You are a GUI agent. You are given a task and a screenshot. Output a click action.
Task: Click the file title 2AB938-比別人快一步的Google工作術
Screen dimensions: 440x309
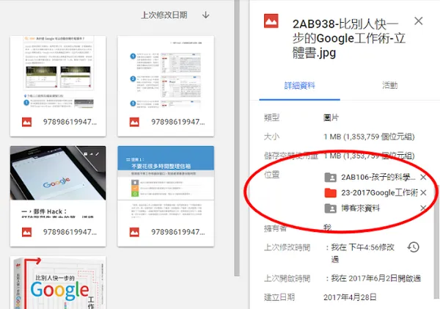pos(349,38)
